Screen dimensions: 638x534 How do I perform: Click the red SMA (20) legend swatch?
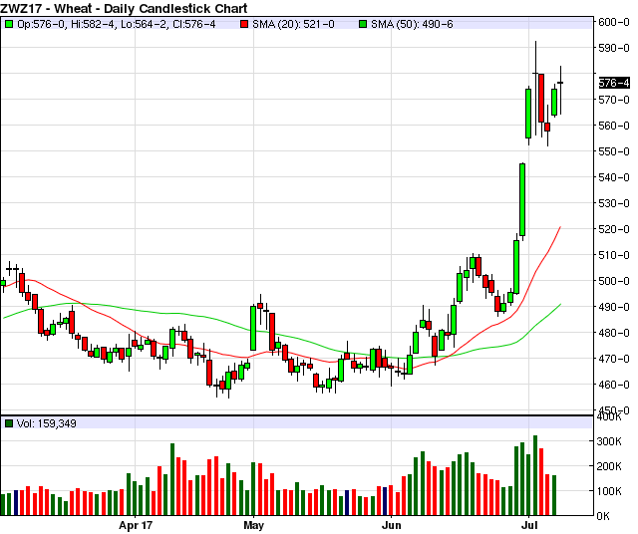[244, 24]
